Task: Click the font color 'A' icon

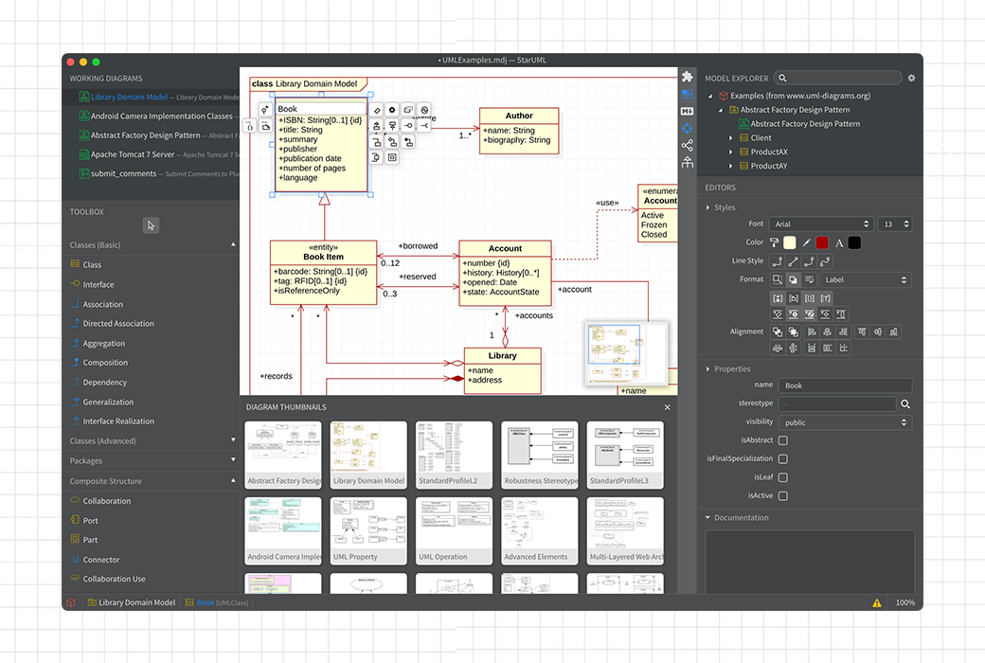Action: coord(839,242)
